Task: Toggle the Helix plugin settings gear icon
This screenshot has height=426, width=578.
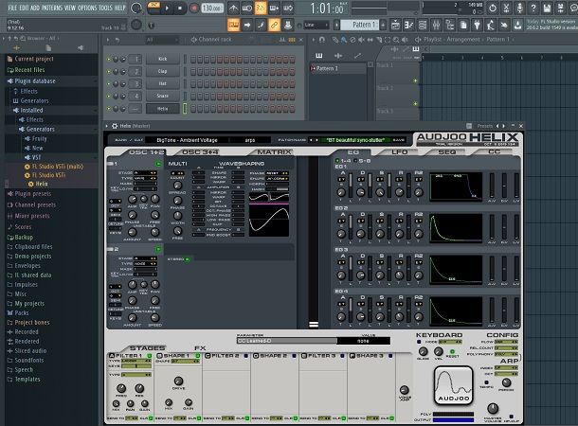Action: click(x=115, y=126)
